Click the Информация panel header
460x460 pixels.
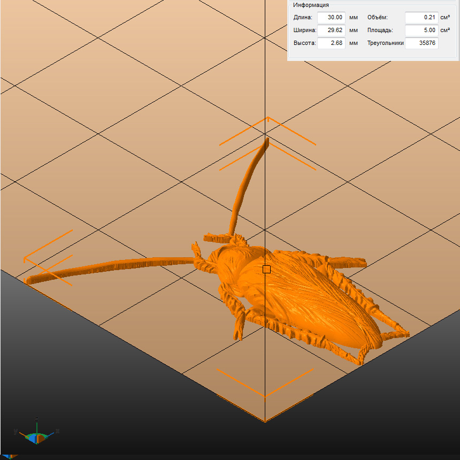pyautogui.click(x=310, y=5)
